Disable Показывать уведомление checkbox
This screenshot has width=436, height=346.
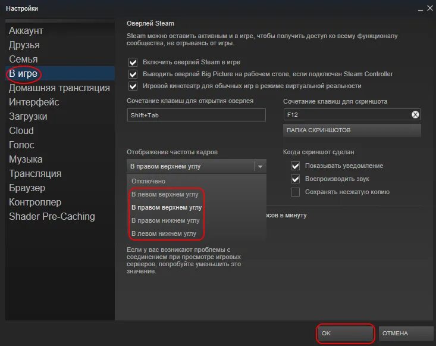coord(295,166)
